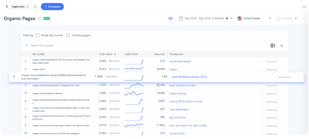
Task: Export table with the Excel icon
Action: (273, 46)
